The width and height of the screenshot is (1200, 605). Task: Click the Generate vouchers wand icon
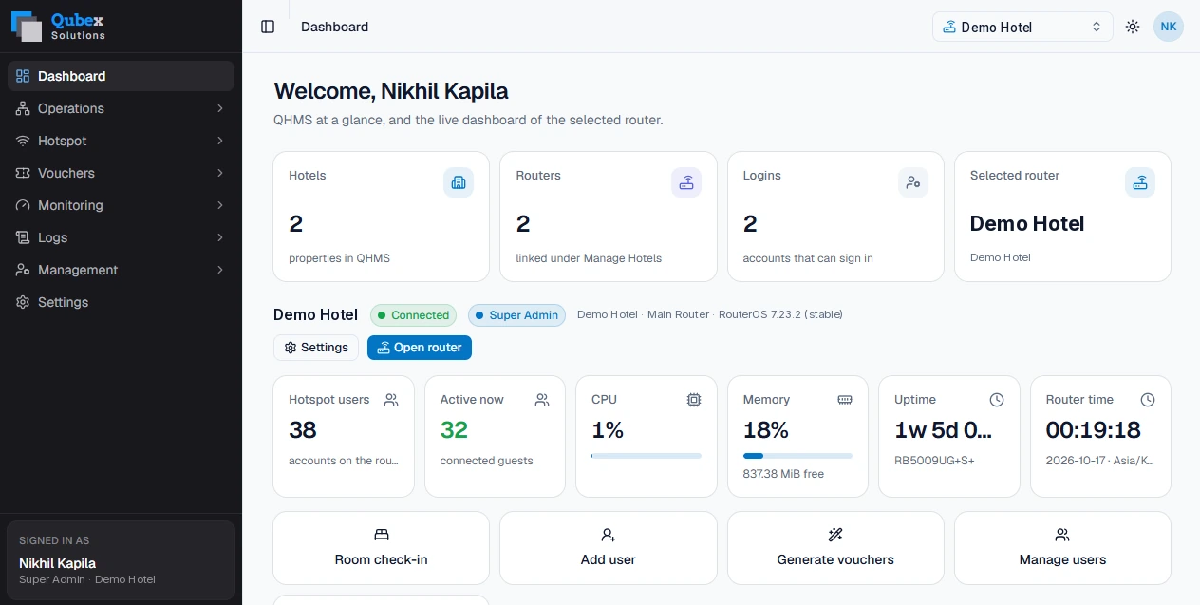coord(835,535)
